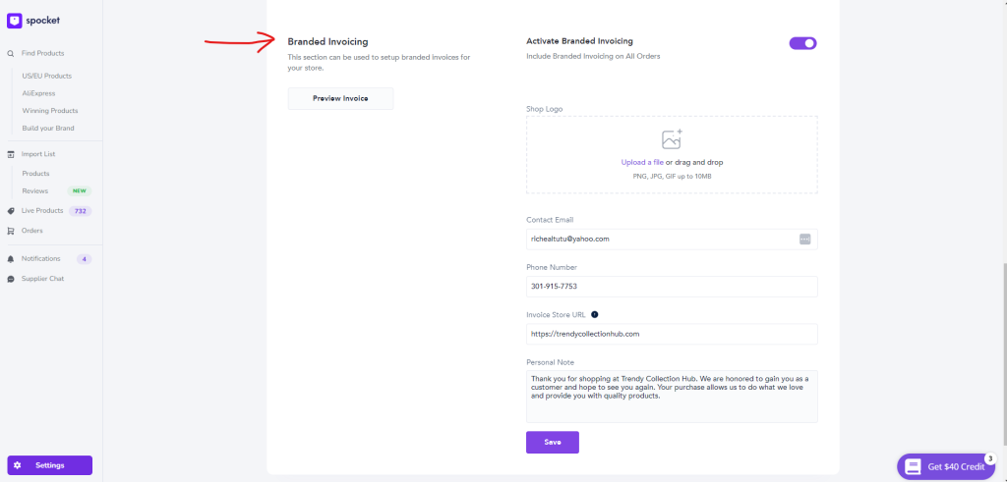Click the Settings gear icon
This screenshot has width=1007, height=482.
[x=18, y=465]
